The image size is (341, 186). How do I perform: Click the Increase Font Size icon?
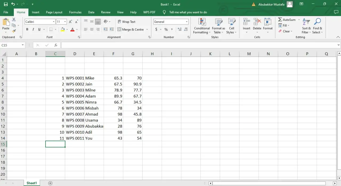[71, 22]
